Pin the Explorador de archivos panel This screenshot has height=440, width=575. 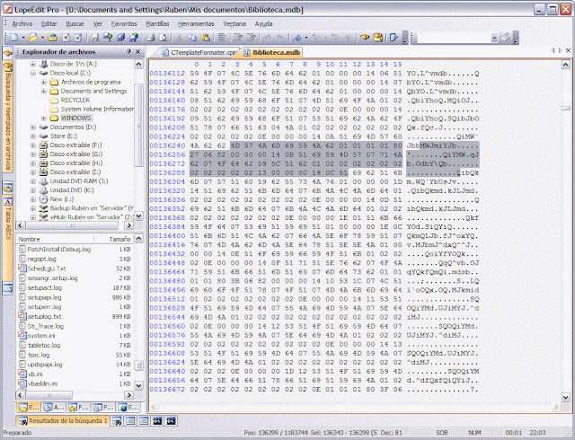pyautogui.click(x=129, y=52)
